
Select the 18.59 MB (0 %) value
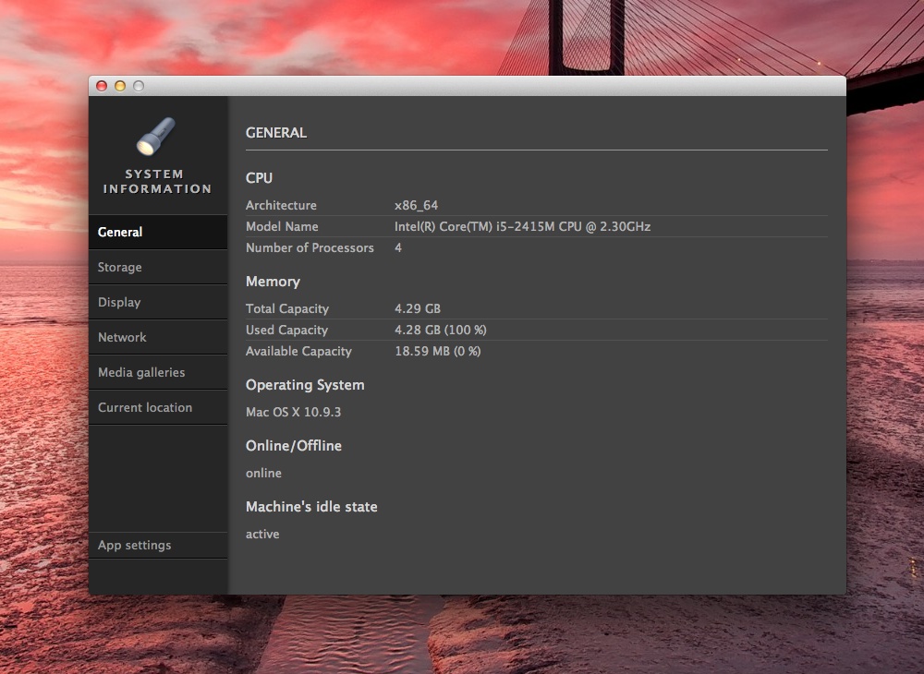[437, 352]
